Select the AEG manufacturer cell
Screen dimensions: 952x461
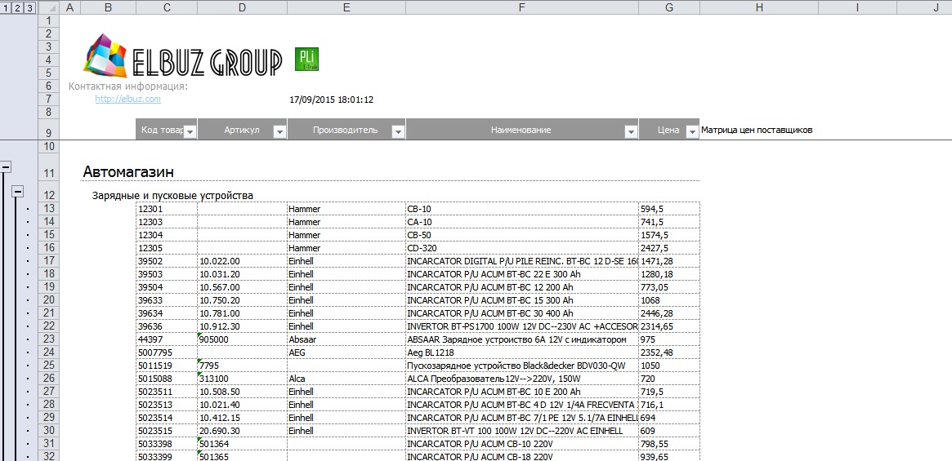(x=346, y=352)
